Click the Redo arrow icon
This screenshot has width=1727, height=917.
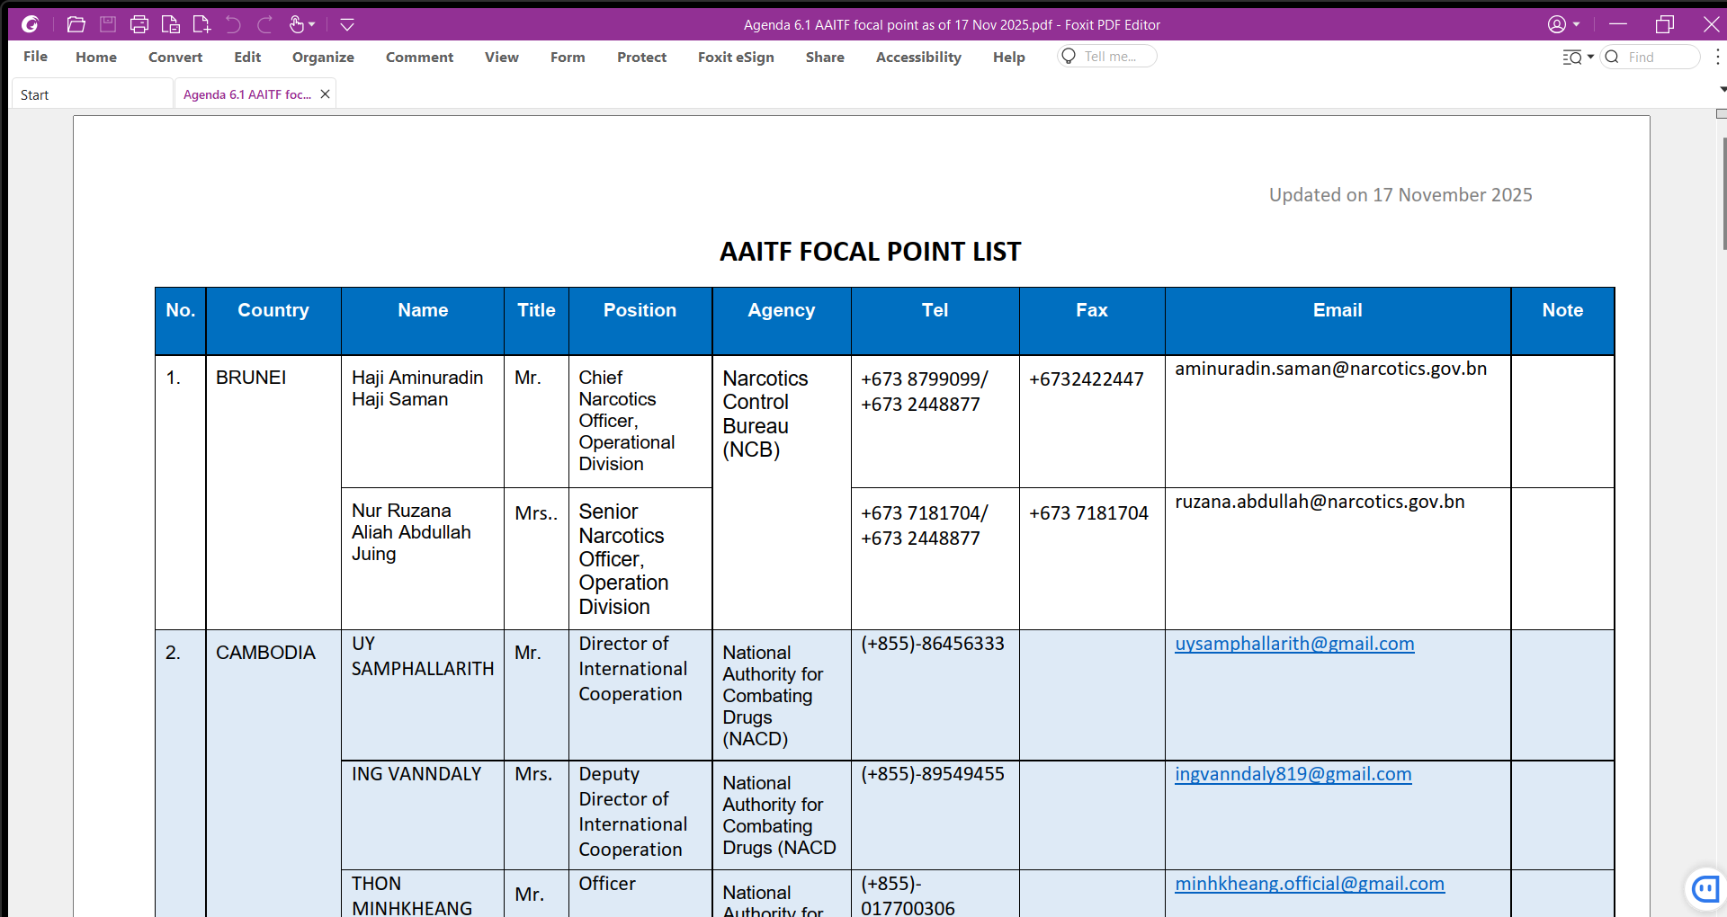264,24
